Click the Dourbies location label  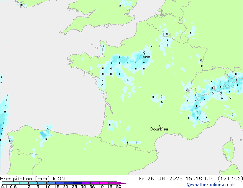159,129
